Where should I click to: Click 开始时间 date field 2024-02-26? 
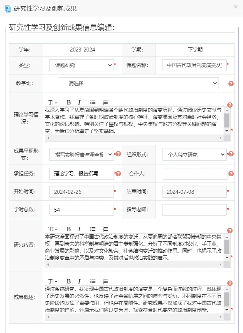coord(82,192)
